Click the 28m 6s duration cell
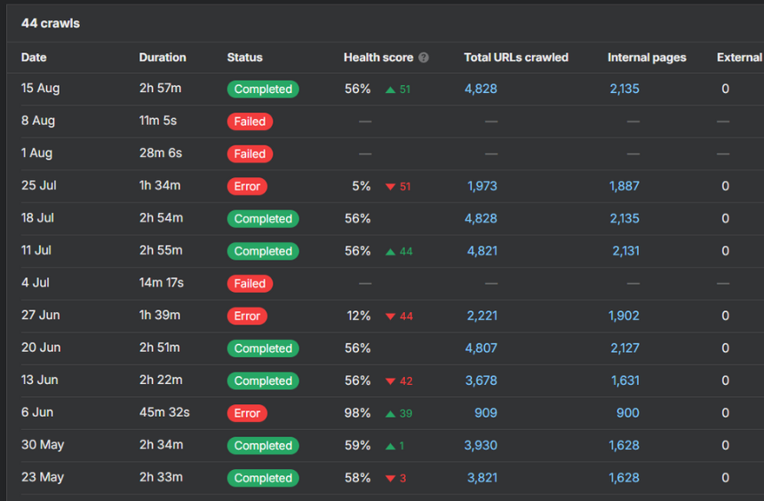The image size is (764, 501). [x=161, y=153]
